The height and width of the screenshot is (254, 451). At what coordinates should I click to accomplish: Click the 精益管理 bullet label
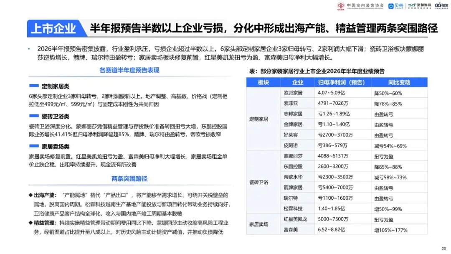pos(45,223)
